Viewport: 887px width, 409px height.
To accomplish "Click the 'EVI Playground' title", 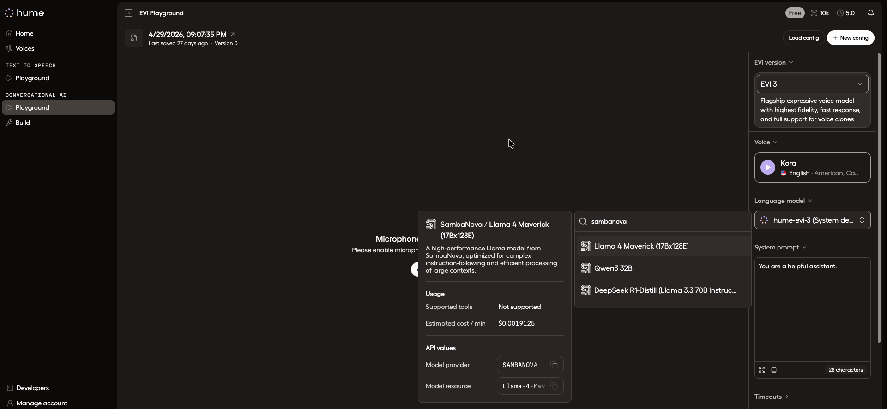I will pos(162,13).
